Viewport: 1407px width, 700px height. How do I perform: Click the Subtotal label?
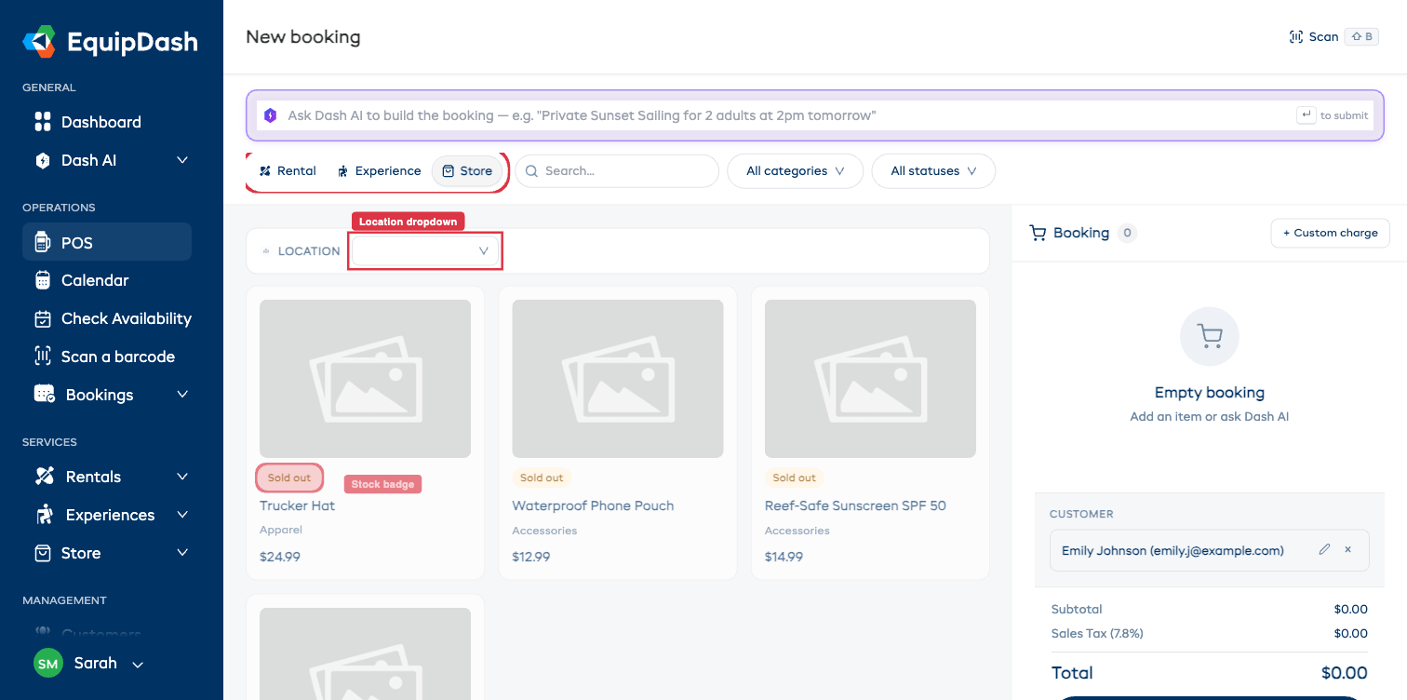click(x=1077, y=609)
